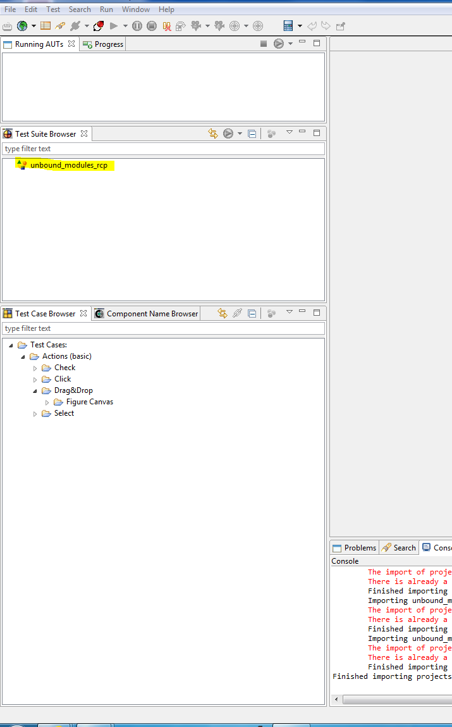Image resolution: width=452 pixels, height=727 pixels.
Task: Click the first target object mapping icon
Action: coord(235,26)
